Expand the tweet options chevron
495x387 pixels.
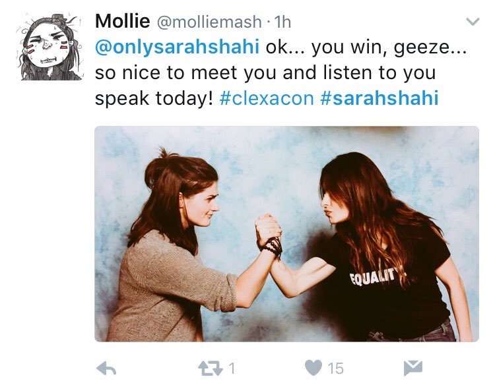click(473, 22)
